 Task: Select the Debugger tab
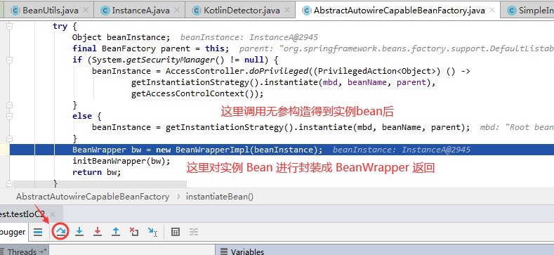[13, 232]
